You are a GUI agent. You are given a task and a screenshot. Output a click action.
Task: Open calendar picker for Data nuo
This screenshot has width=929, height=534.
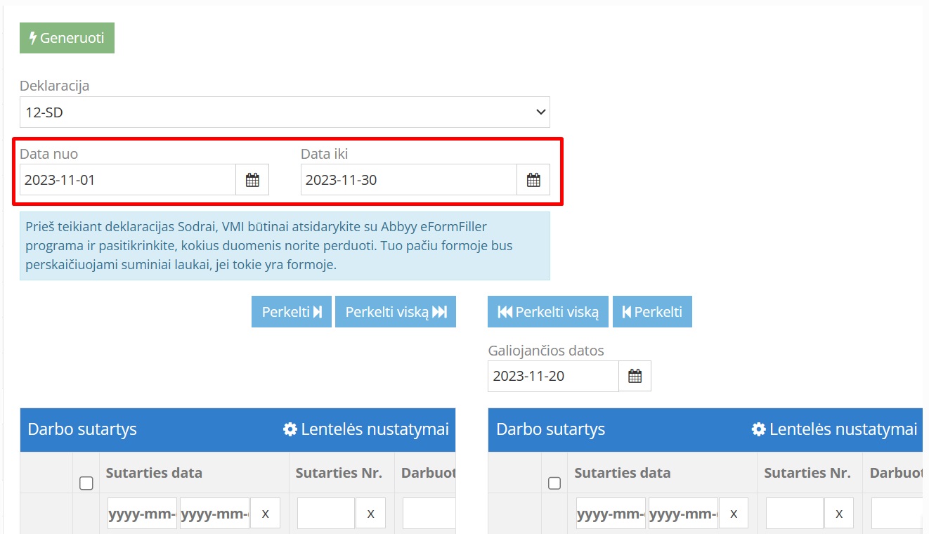pos(252,180)
